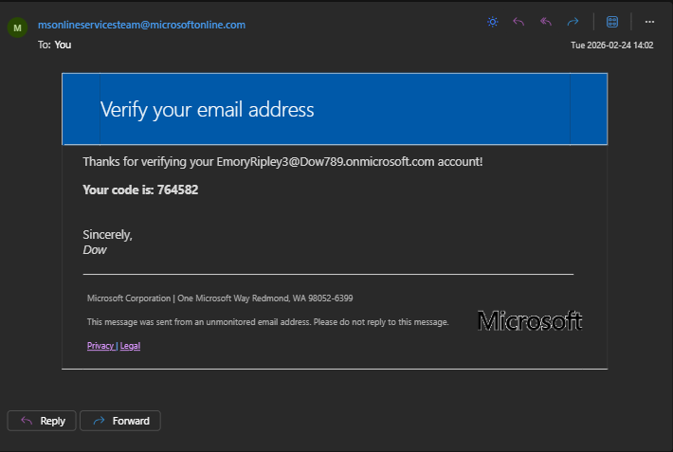Click the 'Sincerely,' closing text
The image size is (673, 452).
pyautogui.click(x=107, y=235)
